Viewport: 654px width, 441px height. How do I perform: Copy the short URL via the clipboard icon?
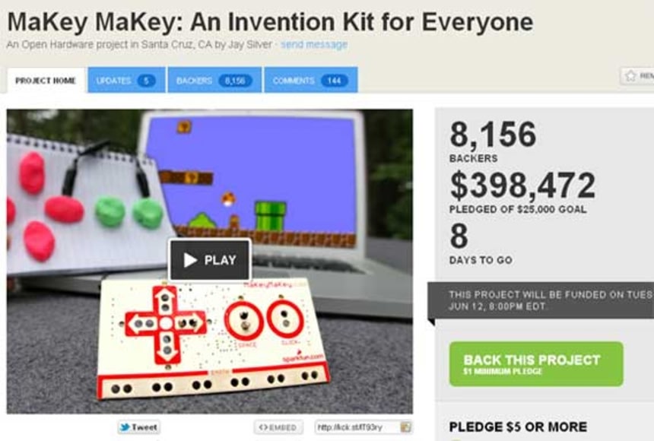pyautogui.click(x=405, y=427)
